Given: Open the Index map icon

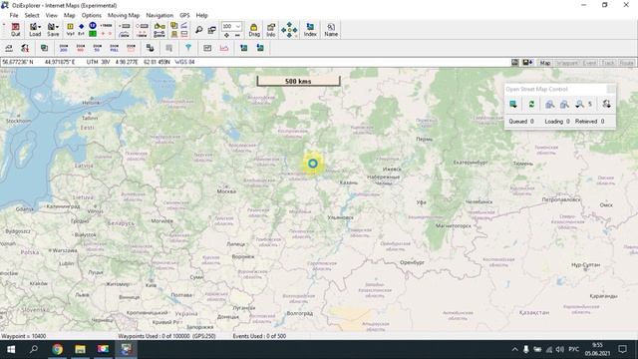Looking at the screenshot, I should pos(310,30).
